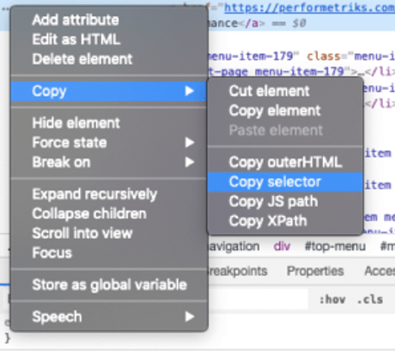Image resolution: width=395 pixels, height=351 pixels.
Task: Choose Scroll into view
Action: (x=109, y=233)
